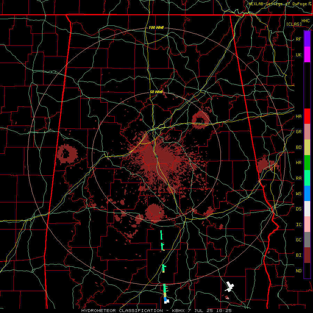Click the DS legend label
Image resolution: width=313 pixels, height=313 pixels.
[x=298, y=209]
